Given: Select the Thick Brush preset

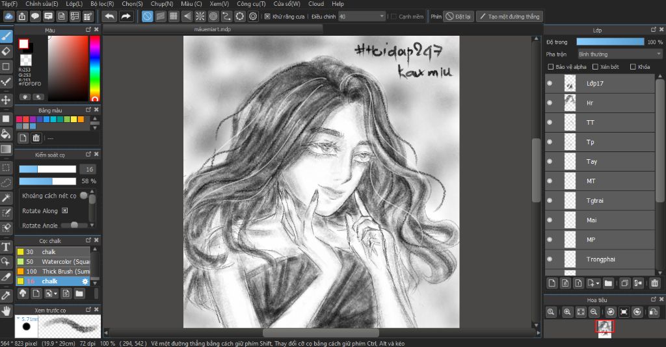Looking at the screenshot, I should (53, 272).
